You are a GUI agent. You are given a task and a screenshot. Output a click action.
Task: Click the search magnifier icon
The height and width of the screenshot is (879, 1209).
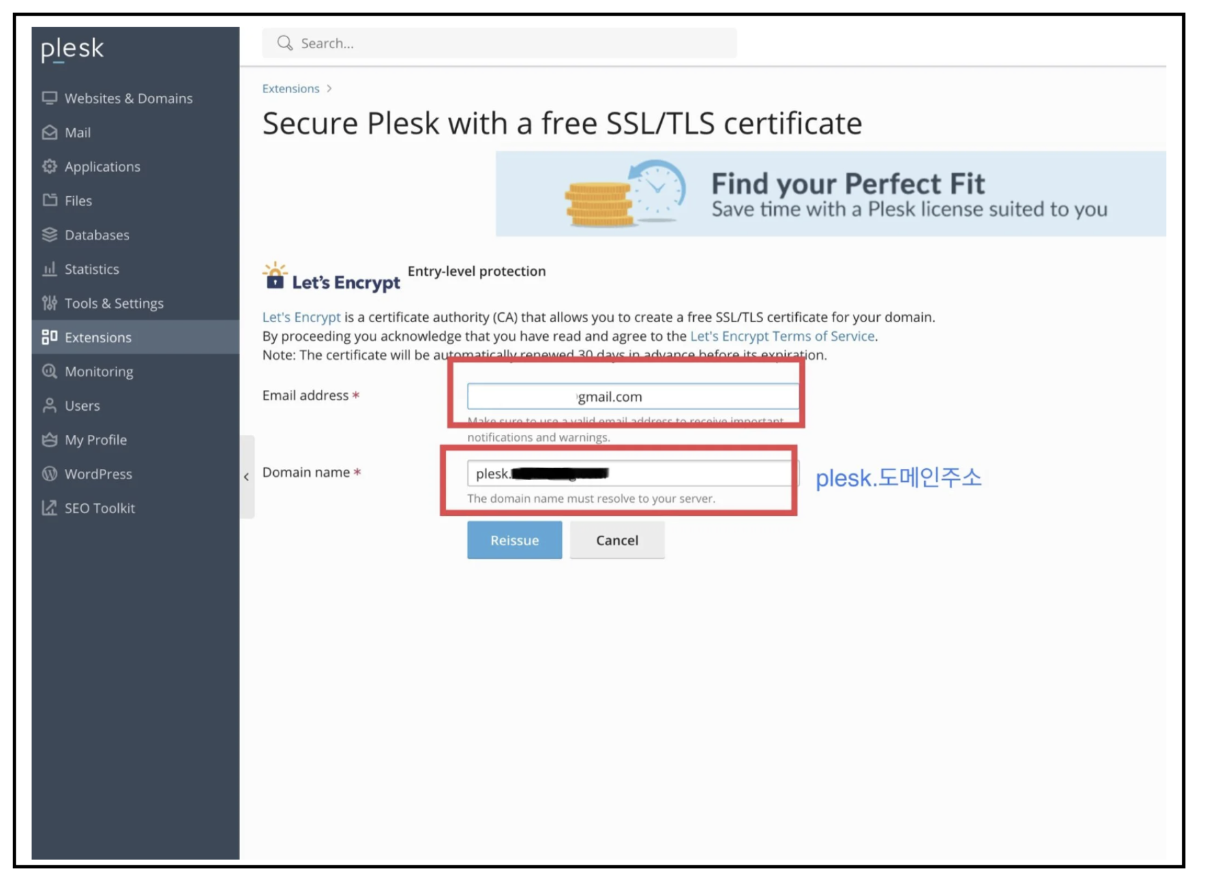pos(285,43)
